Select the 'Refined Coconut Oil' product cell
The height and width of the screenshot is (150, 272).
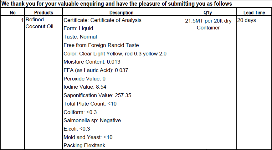pyautogui.click(x=39, y=23)
